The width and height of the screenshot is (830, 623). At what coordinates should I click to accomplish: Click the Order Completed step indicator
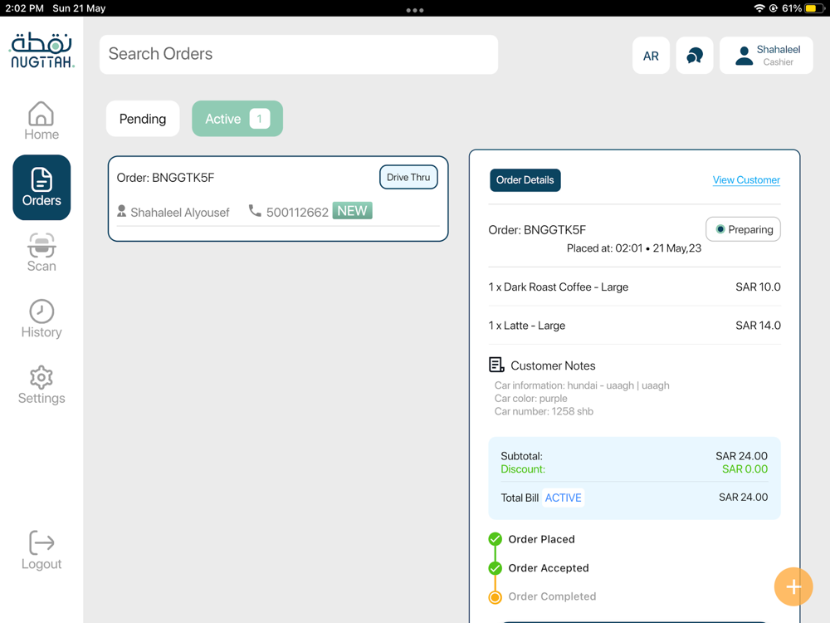495,597
